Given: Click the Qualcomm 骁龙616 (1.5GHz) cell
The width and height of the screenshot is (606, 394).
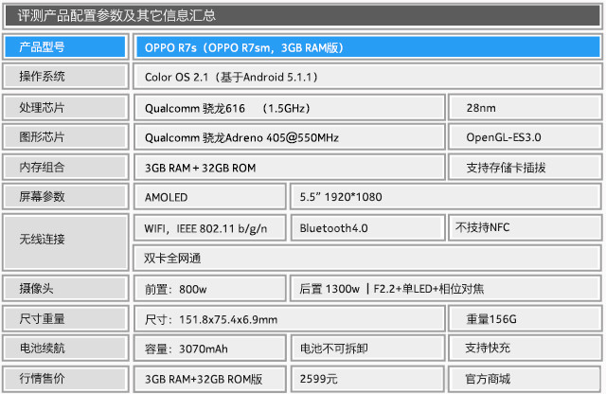Looking at the screenshot, I should (x=290, y=107).
